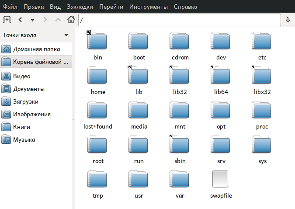Screen dimensions: 295x209
Task: Open the Правка menu
Action: pos(34,7)
